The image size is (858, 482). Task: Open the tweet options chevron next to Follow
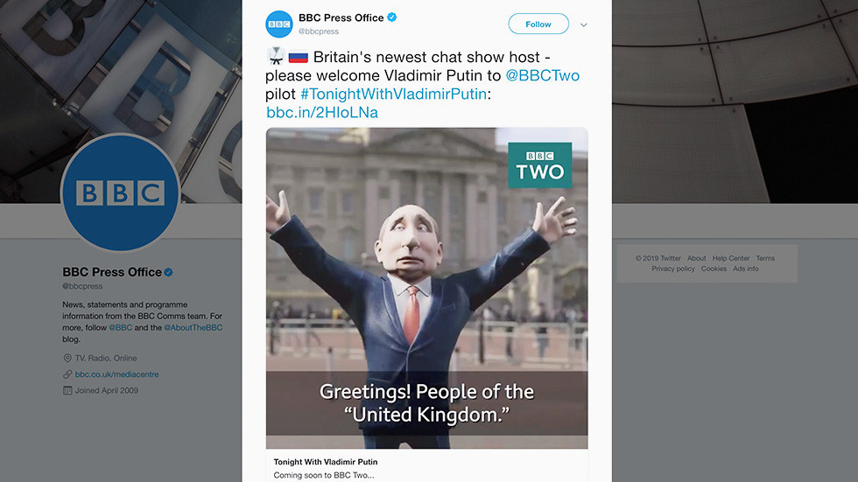(x=584, y=24)
